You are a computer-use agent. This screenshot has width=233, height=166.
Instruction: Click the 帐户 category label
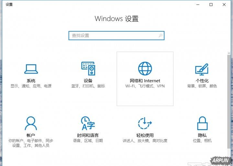(31, 135)
